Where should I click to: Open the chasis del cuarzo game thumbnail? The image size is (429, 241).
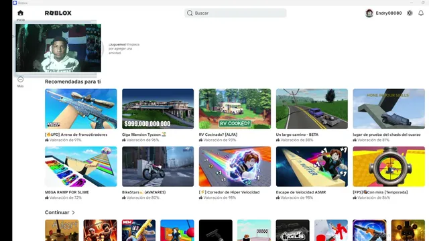(389, 108)
